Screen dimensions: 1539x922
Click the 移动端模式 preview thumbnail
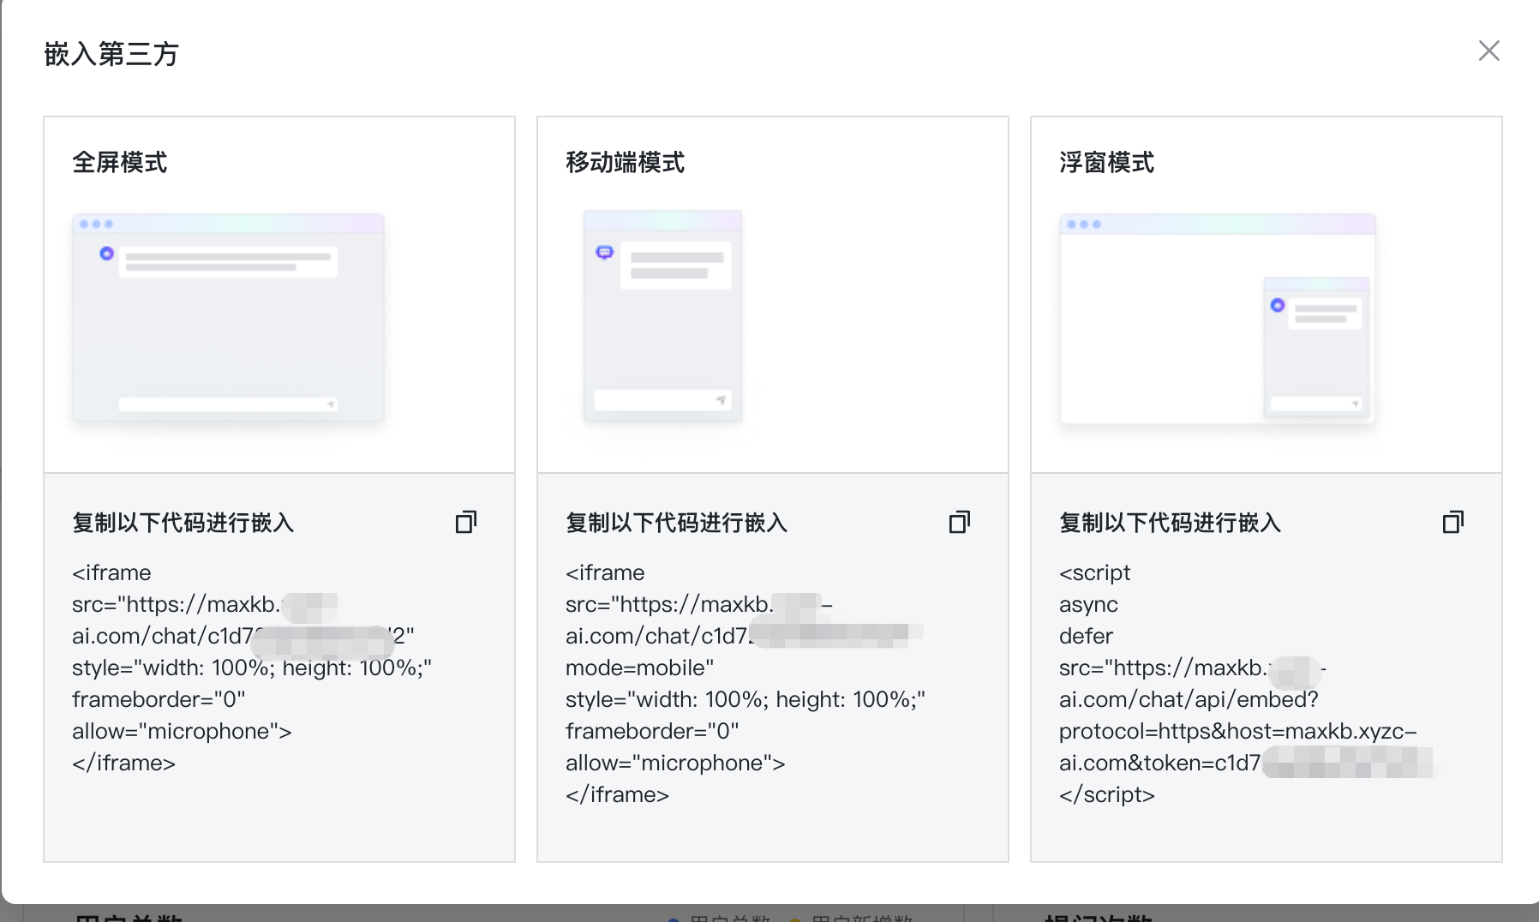(x=662, y=315)
